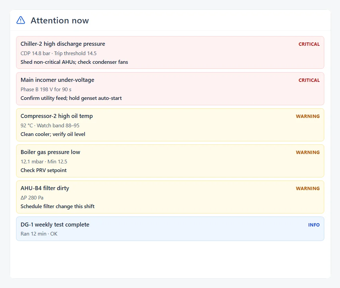
Task: Click the warning triangle icon beside Attention now
Action: (x=21, y=20)
